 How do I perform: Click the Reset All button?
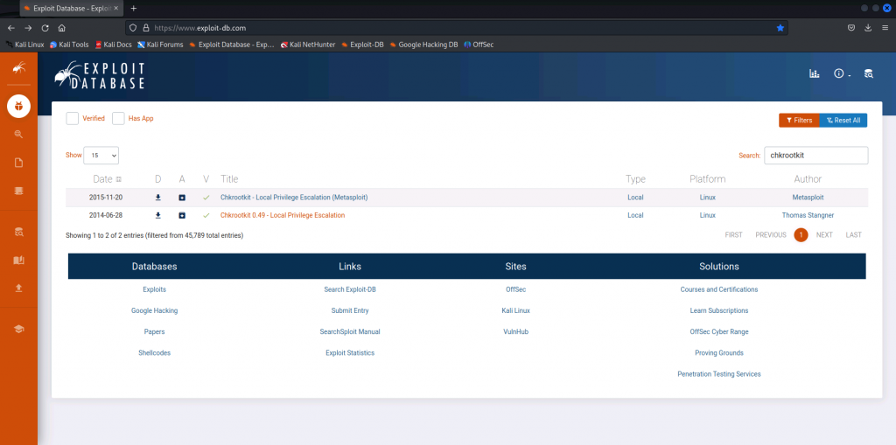(843, 121)
